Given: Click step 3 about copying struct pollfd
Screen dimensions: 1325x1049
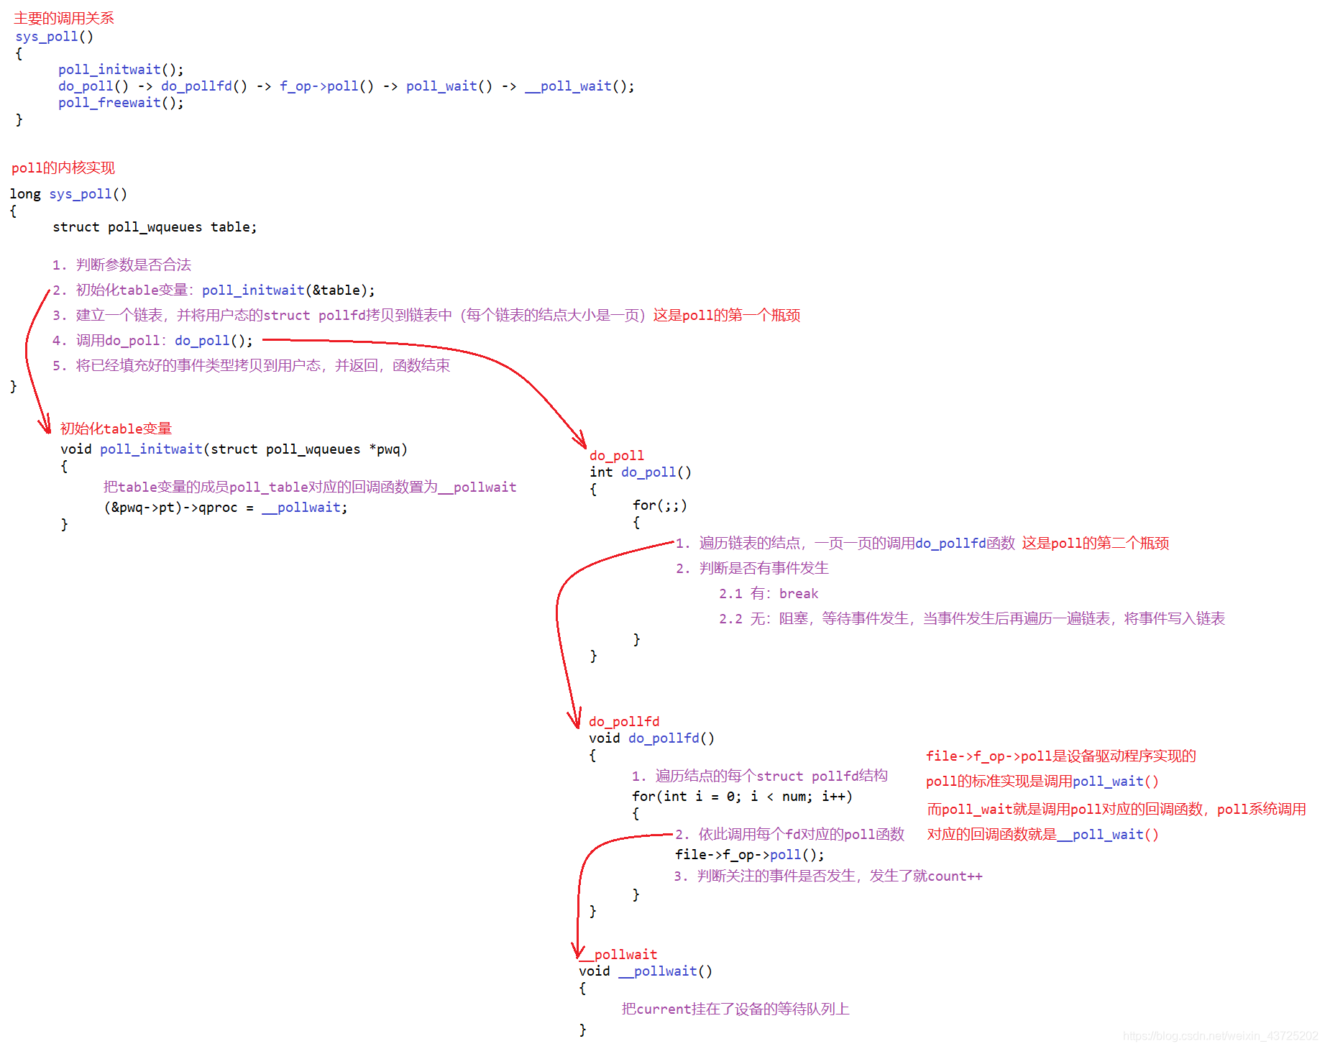Looking at the screenshot, I should [x=351, y=315].
